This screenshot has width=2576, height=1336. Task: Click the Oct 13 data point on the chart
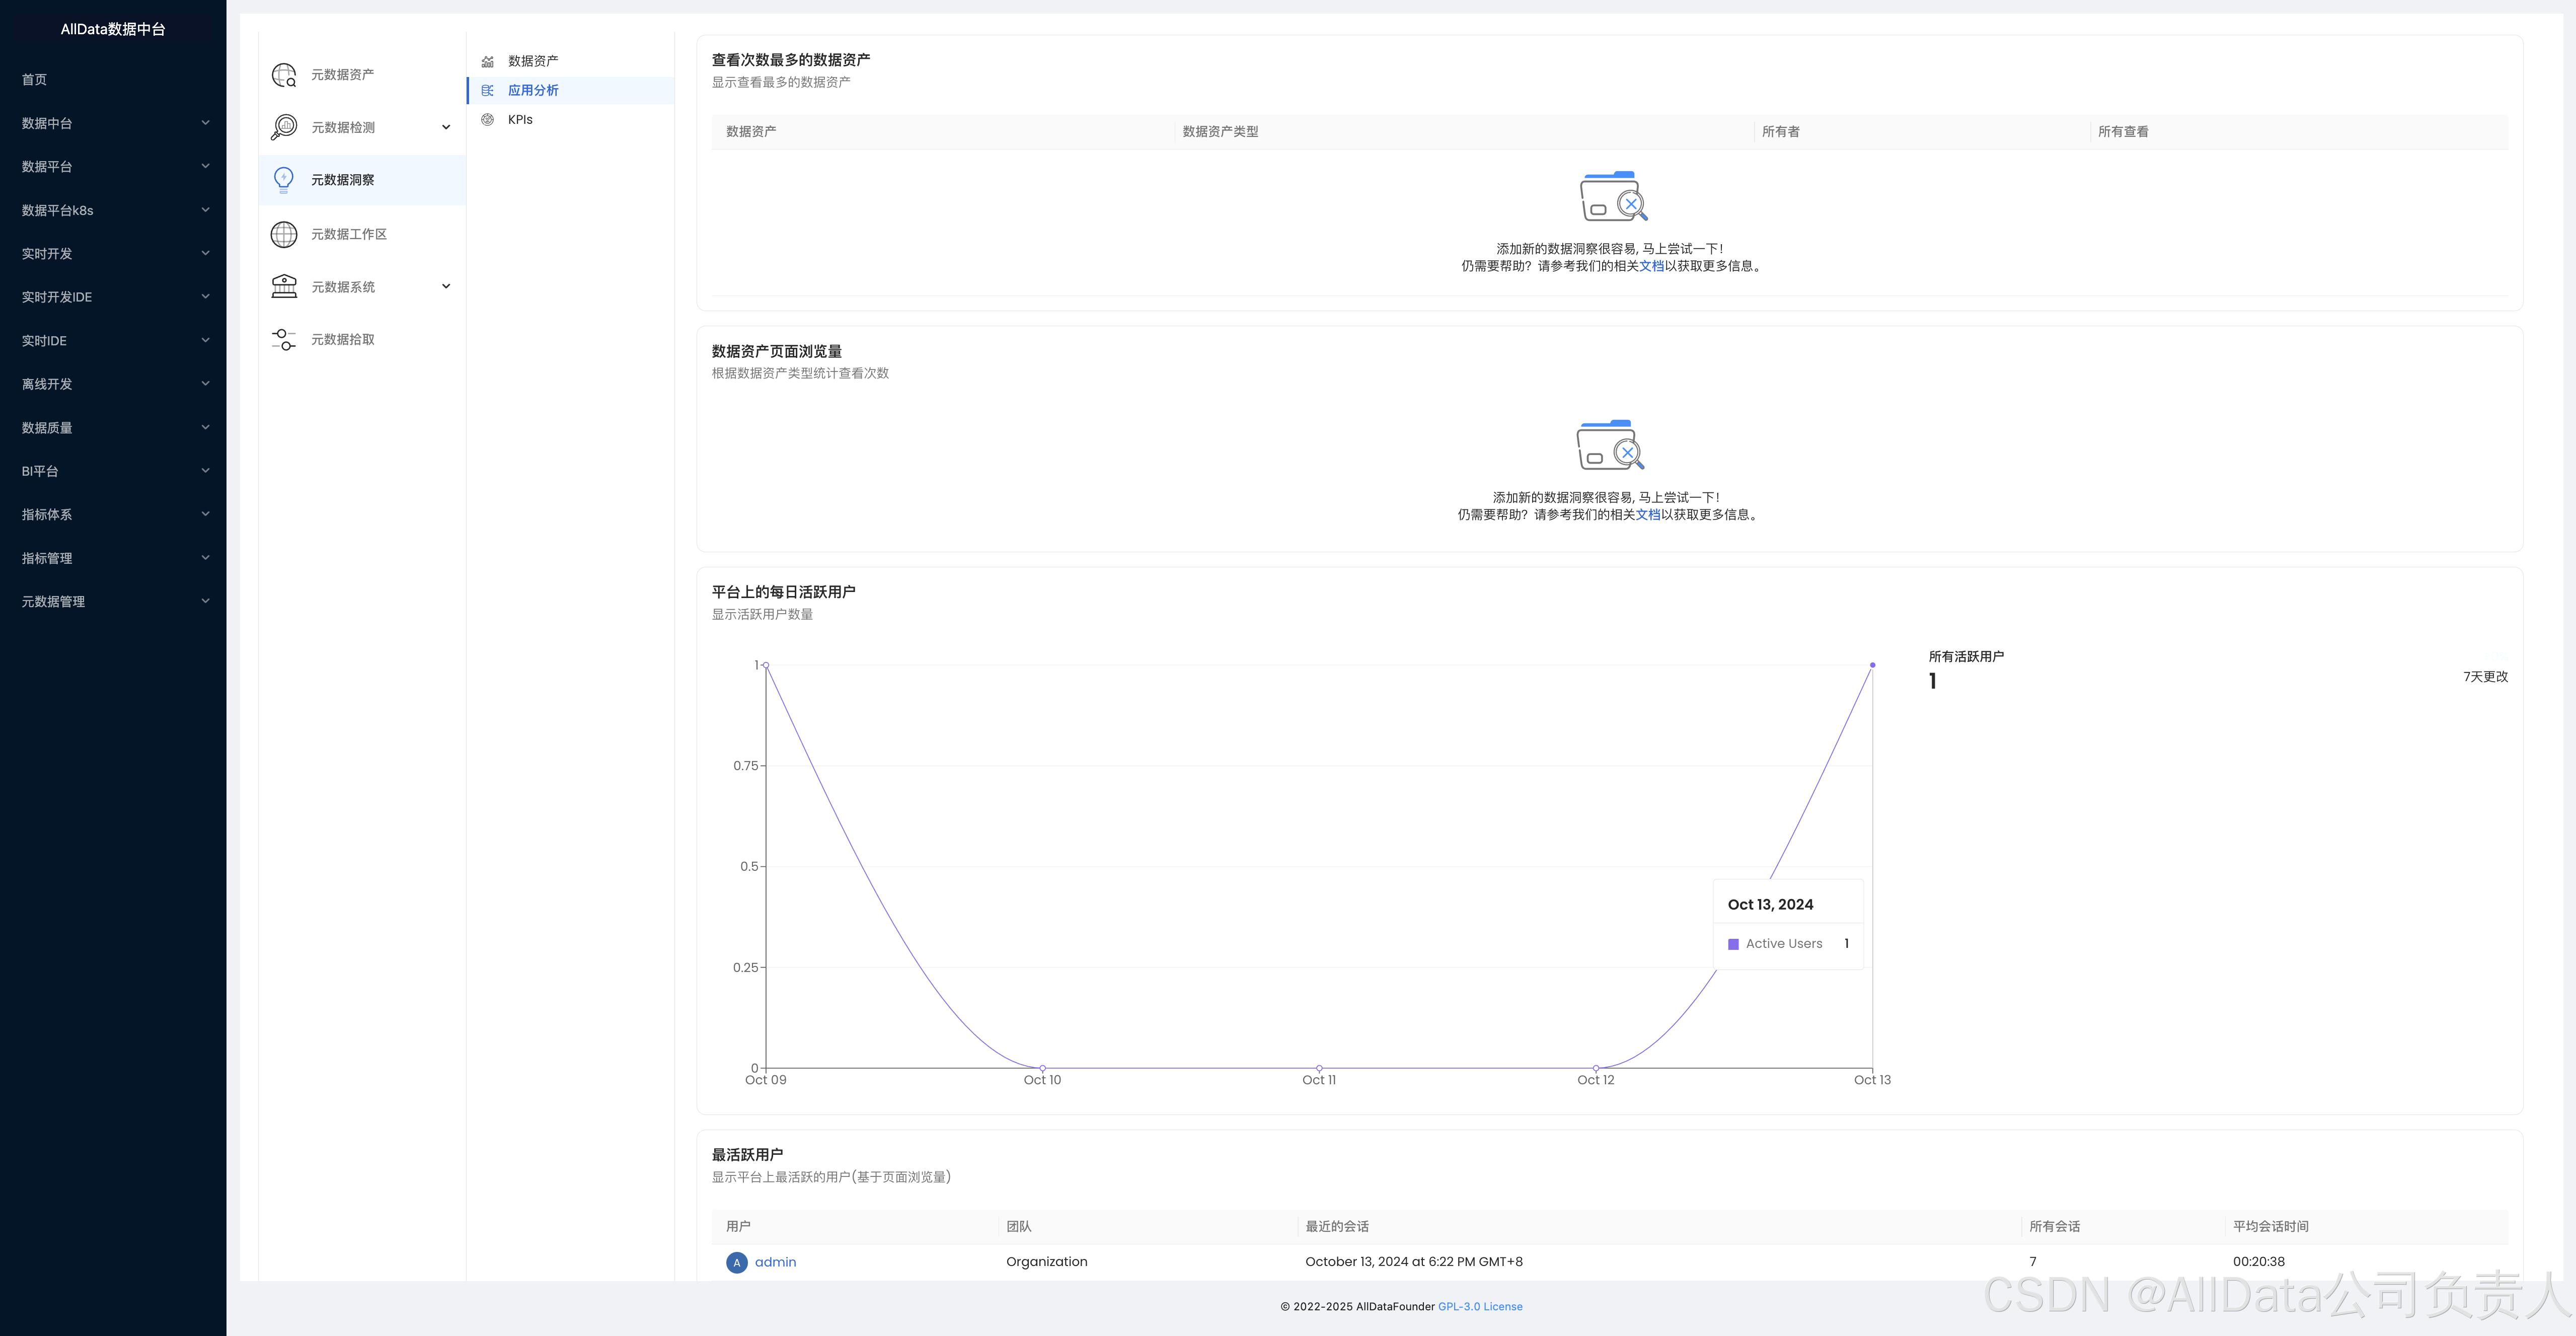[1872, 665]
